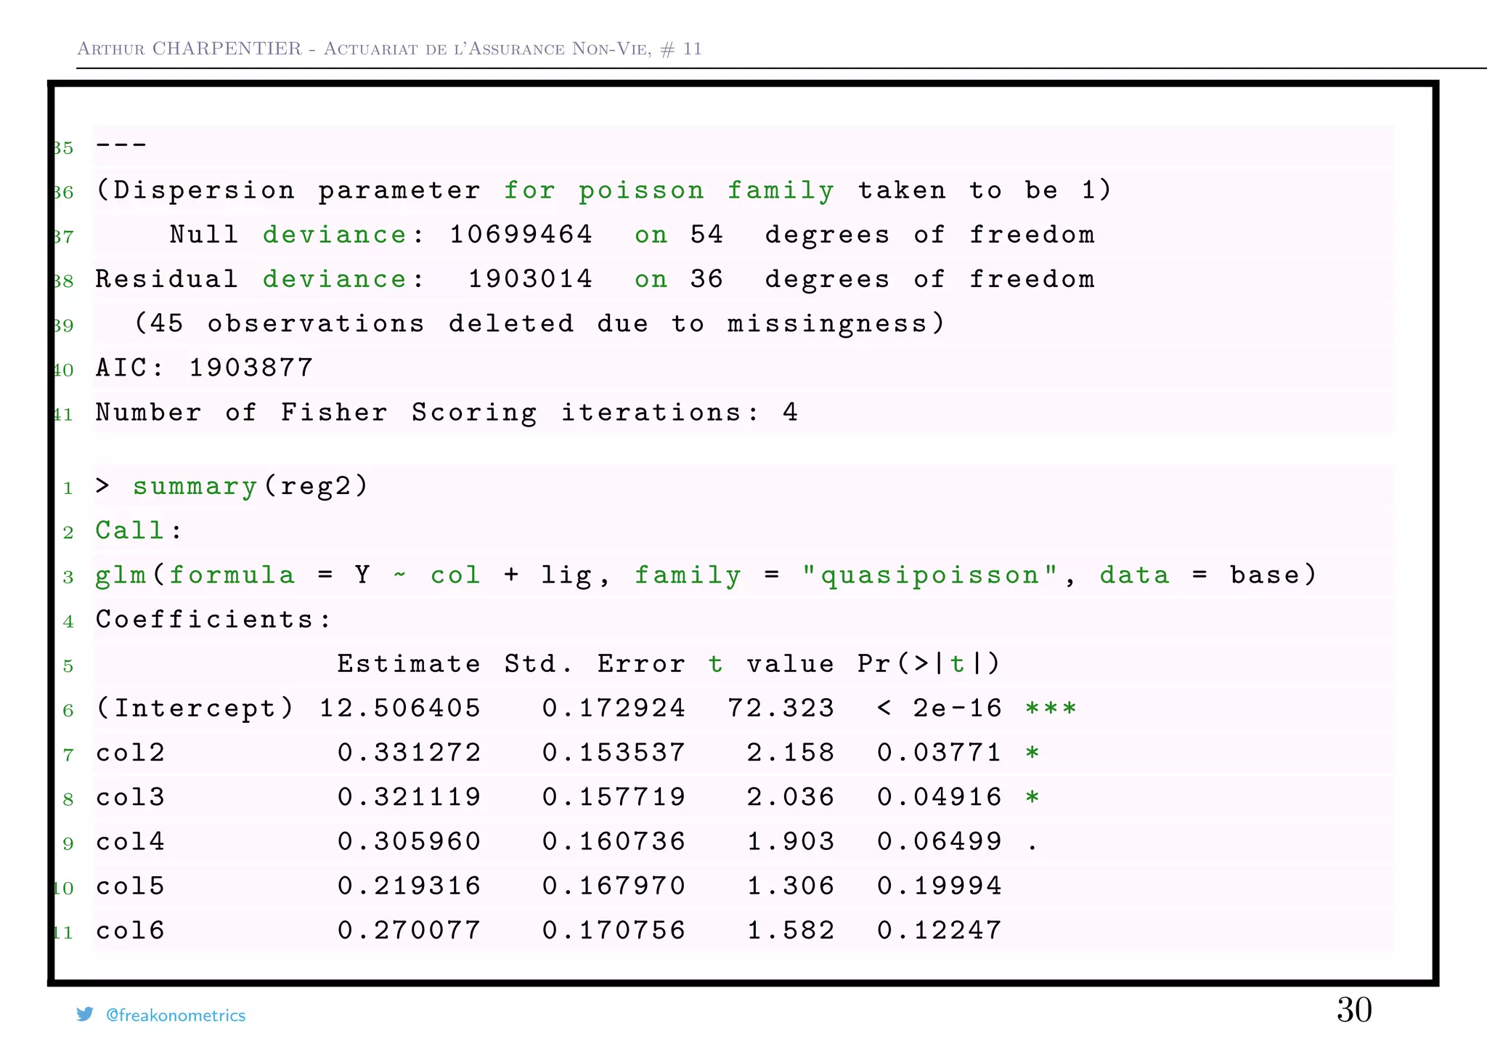Click the '---' separator line in code
Image resolution: width=1487 pixels, height=1052 pixels.
(x=121, y=145)
